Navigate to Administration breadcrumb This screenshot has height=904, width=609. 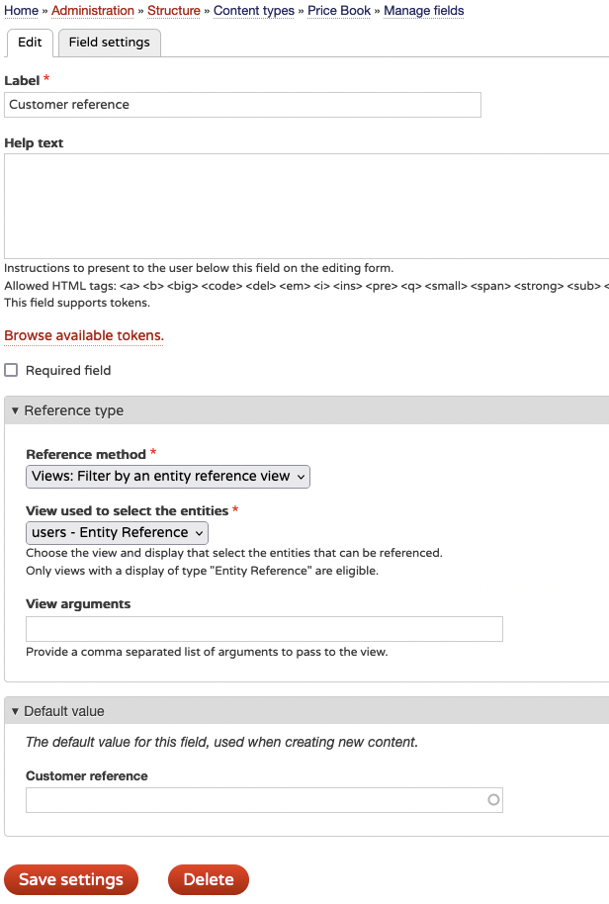click(x=93, y=10)
